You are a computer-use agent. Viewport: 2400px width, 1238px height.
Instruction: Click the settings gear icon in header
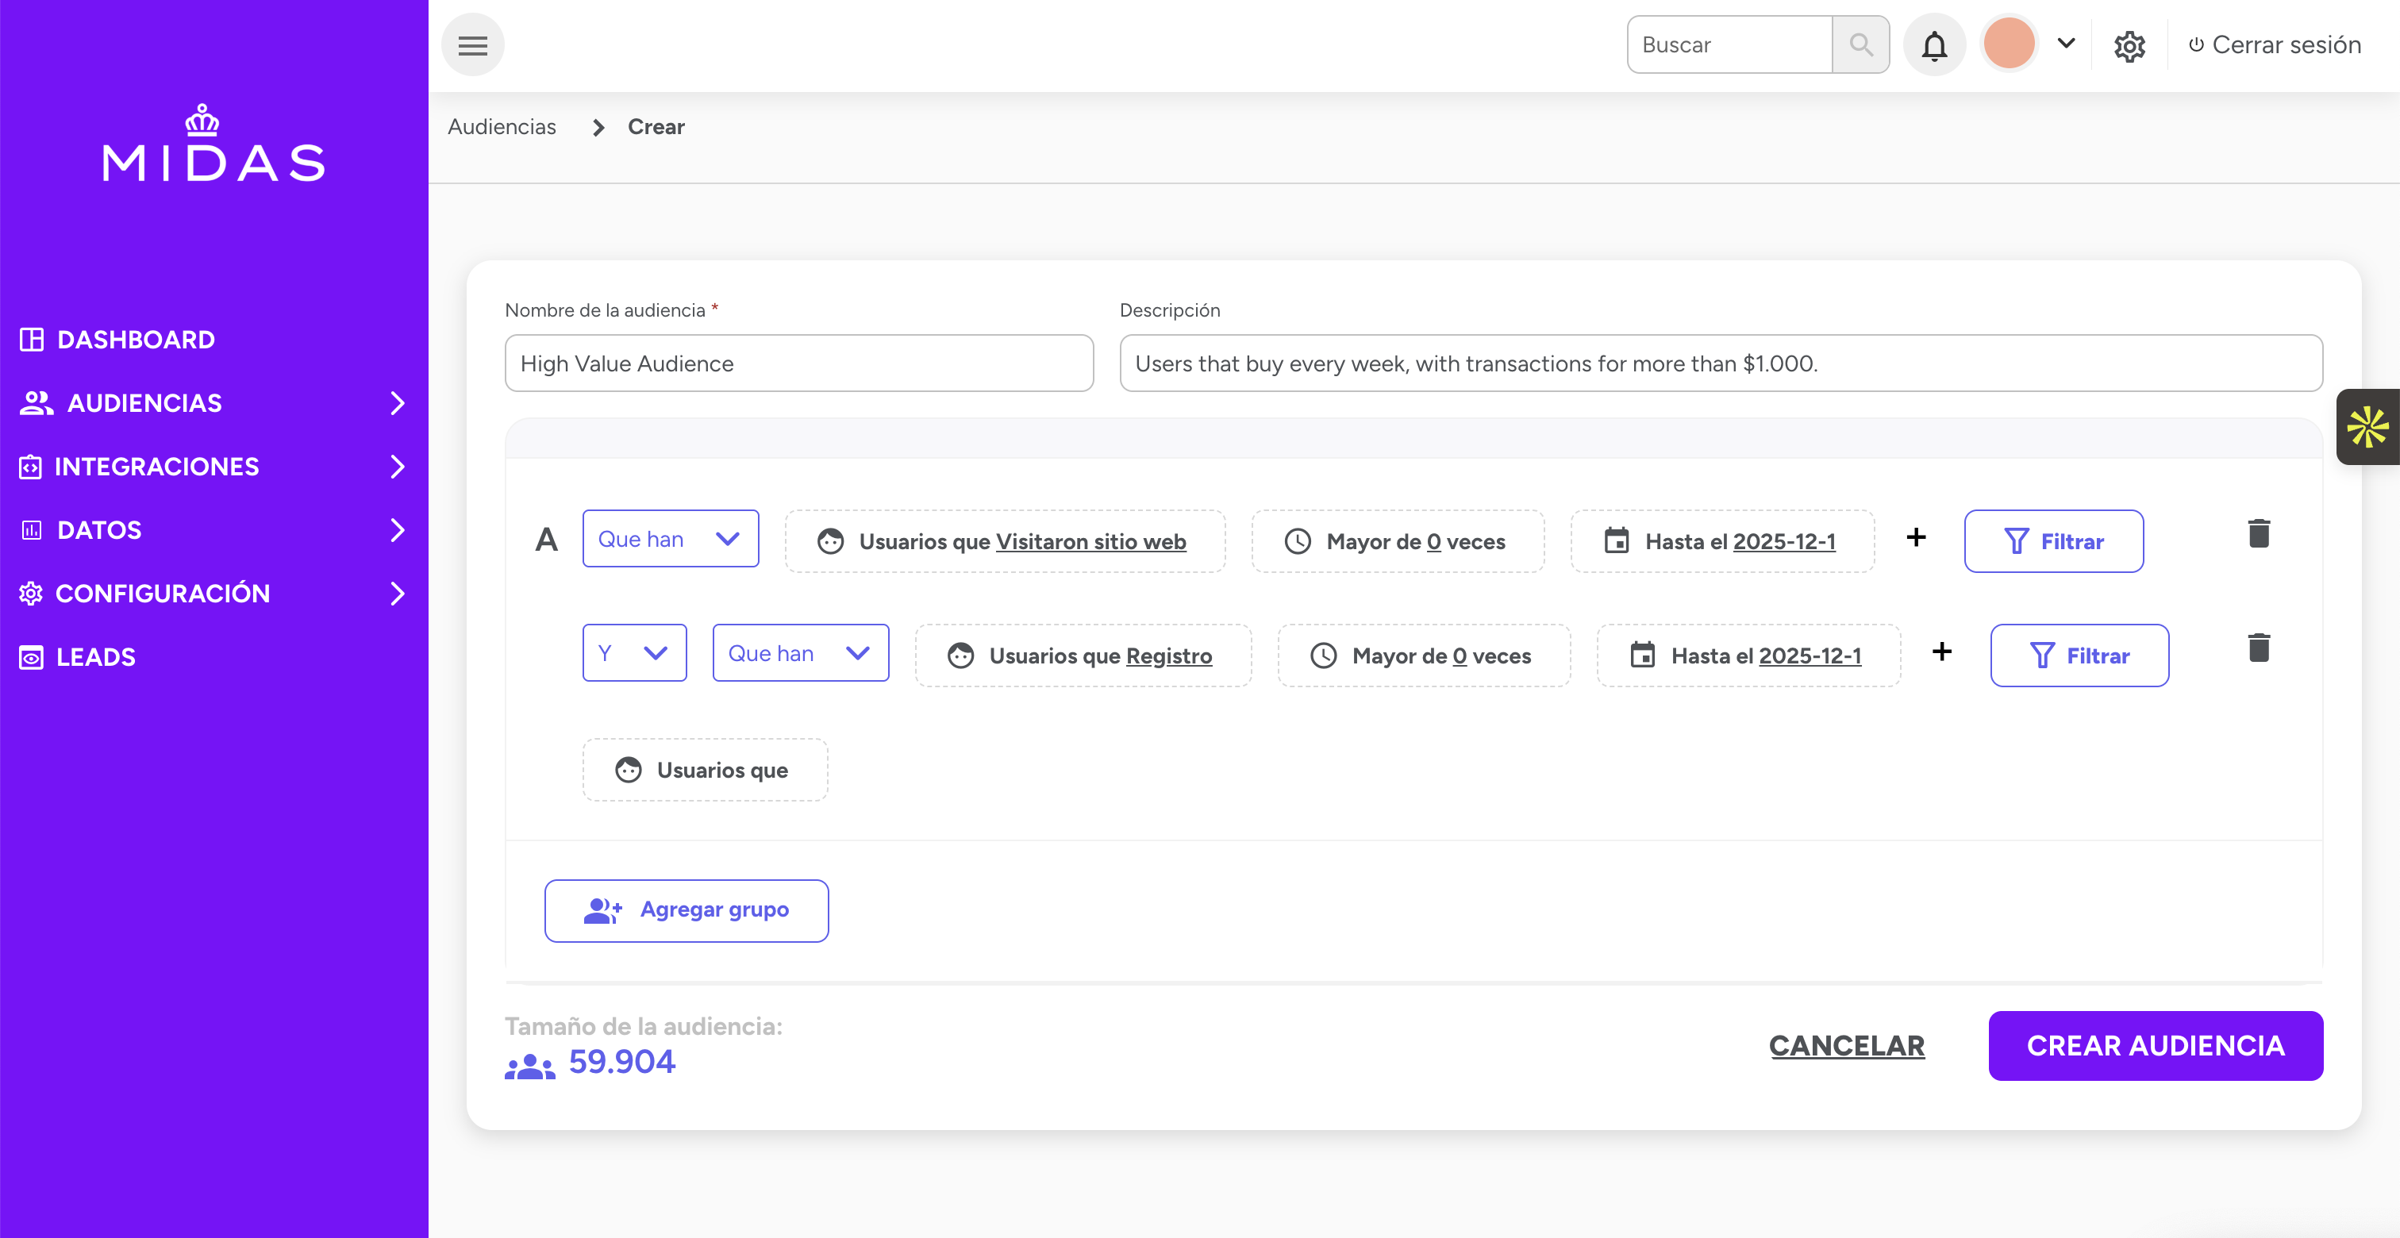(x=2129, y=46)
